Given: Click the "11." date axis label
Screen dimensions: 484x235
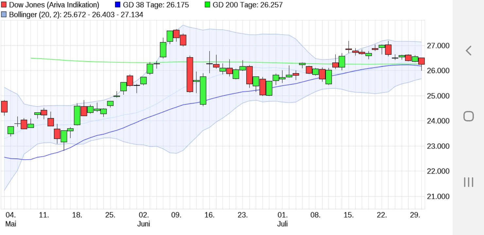Looking at the screenshot, I should coord(44,215).
